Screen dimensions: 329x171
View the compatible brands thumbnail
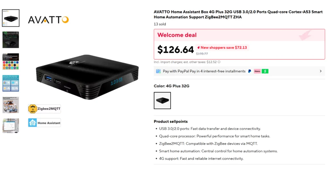[11, 61]
